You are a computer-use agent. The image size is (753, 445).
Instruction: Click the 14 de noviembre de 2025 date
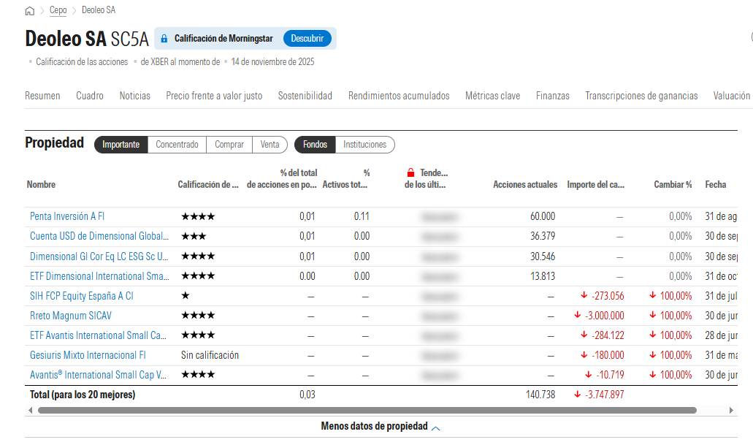(x=272, y=61)
